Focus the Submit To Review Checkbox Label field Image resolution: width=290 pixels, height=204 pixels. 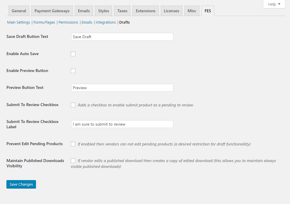[x=122, y=124]
